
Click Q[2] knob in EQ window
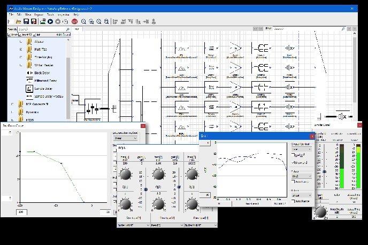click(159, 204)
